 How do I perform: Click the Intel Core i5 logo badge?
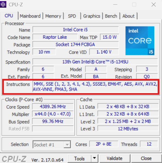pyautogui.click(x=140, y=41)
